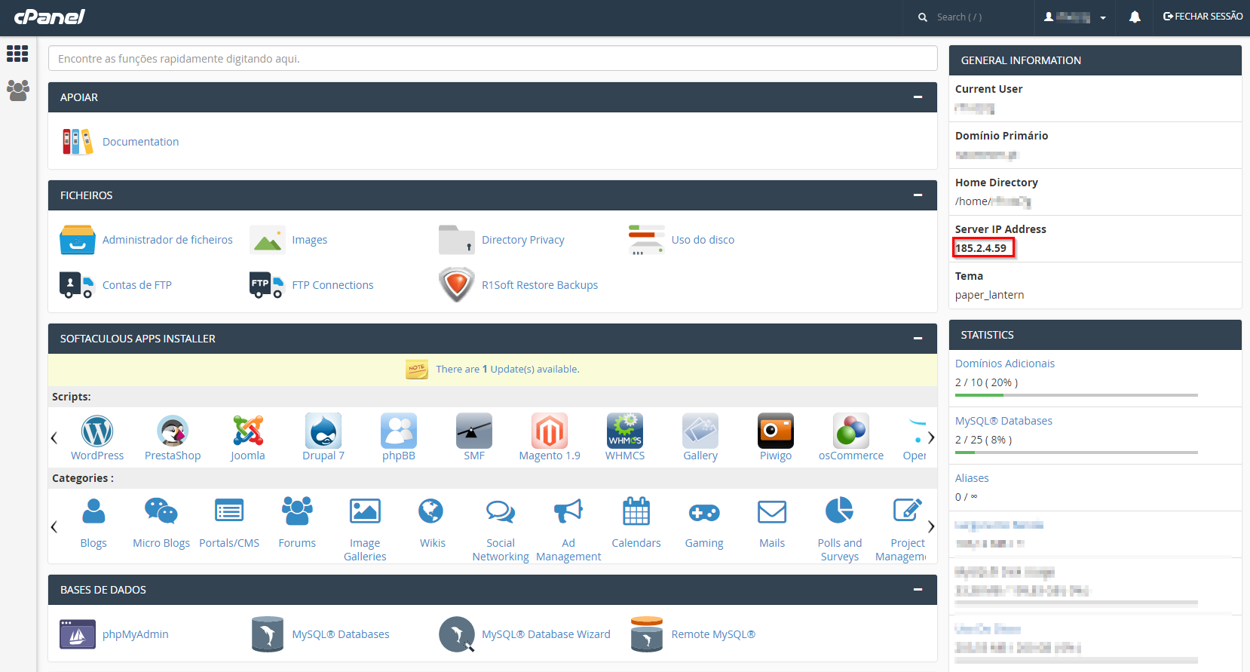Open R1Soft Restore Backups shield icon
Image resolution: width=1250 pixels, height=672 pixels.
457,285
